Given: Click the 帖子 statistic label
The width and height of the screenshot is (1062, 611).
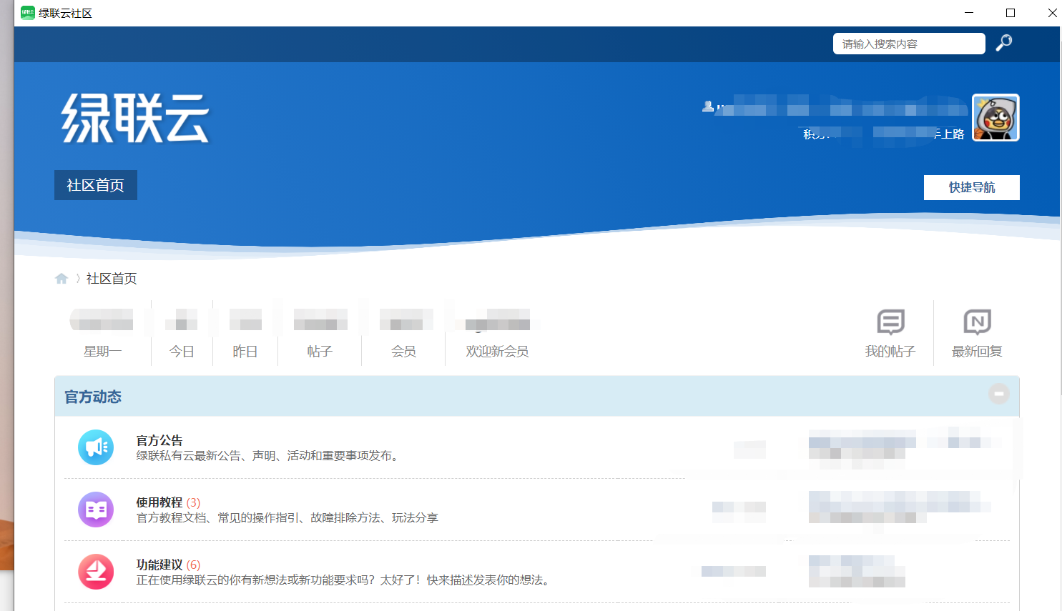Looking at the screenshot, I should tap(320, 352).
